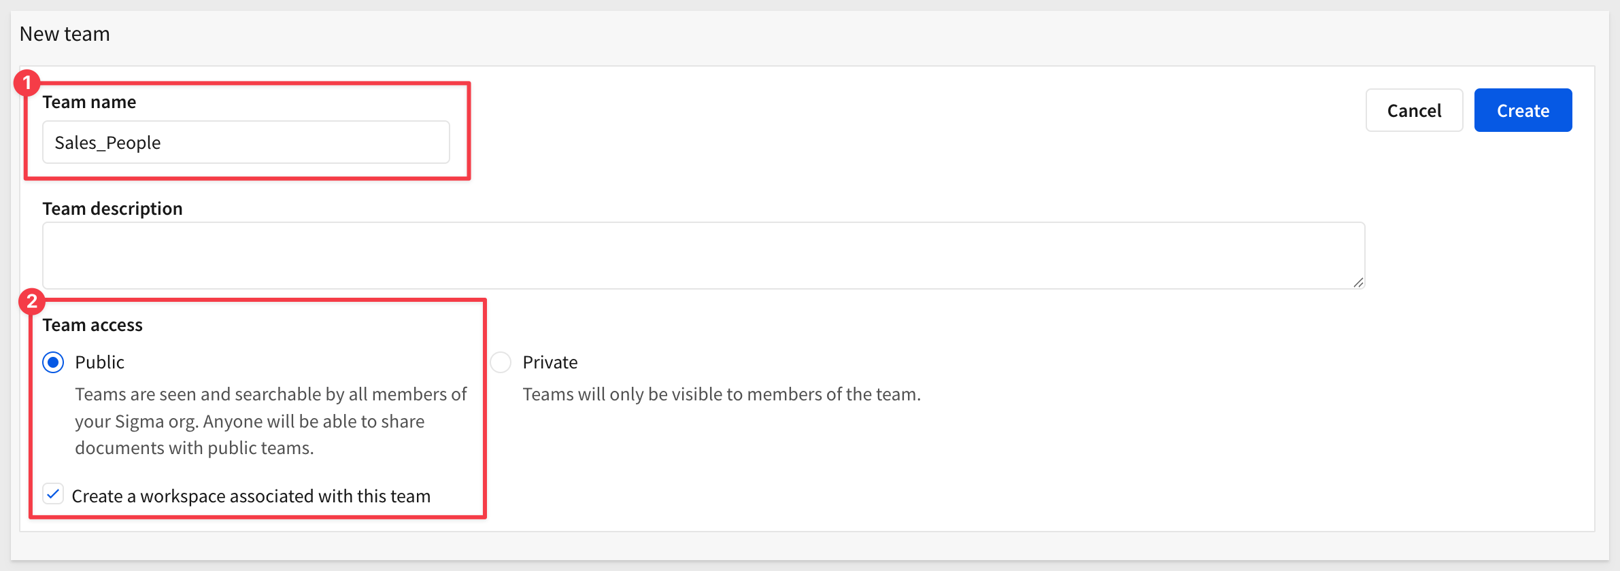Click the red number 1 badge

27,83
